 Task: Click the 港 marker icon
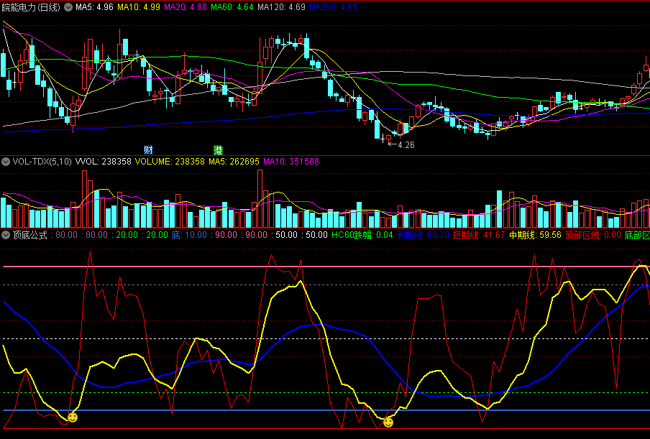218,149
